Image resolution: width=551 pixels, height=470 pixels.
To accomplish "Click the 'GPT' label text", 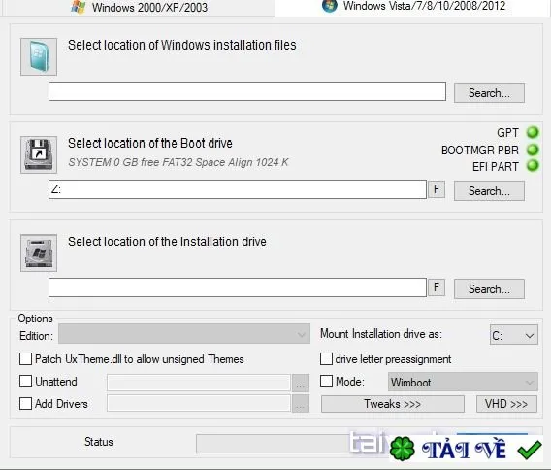I will coord(507,133).
